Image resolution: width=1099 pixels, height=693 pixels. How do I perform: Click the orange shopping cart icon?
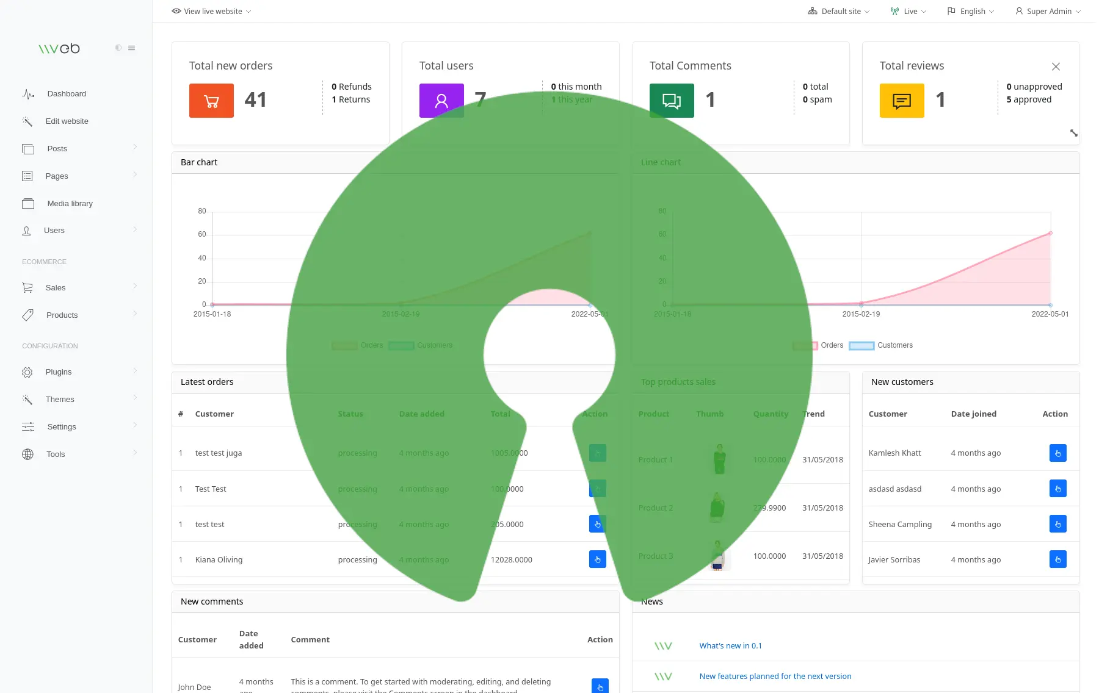point(211,100)
